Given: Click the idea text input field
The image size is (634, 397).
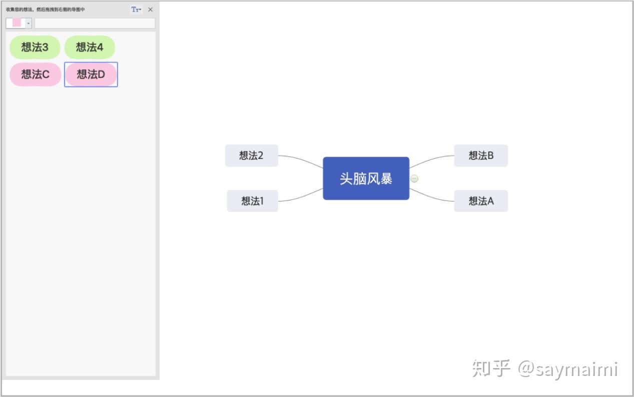Looking at the screenshot, I should point(95,23).
